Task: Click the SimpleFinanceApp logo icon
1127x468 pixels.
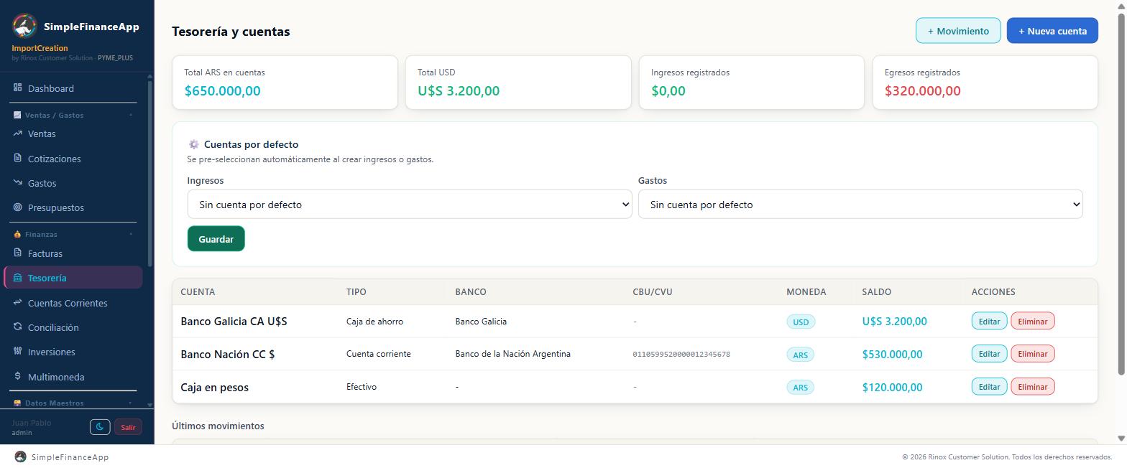Action: coord(24,26)
